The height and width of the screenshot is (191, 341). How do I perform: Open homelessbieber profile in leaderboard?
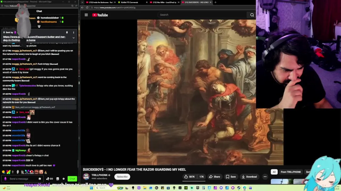(x=50, y=18)
